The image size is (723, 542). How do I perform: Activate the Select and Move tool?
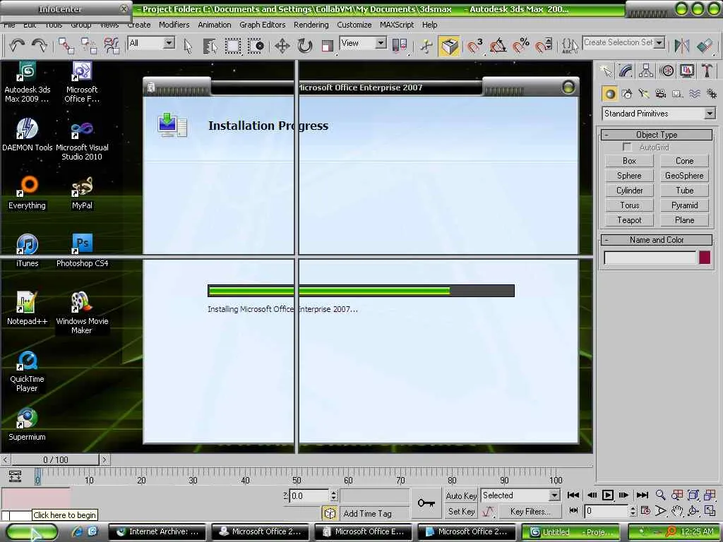282,46
